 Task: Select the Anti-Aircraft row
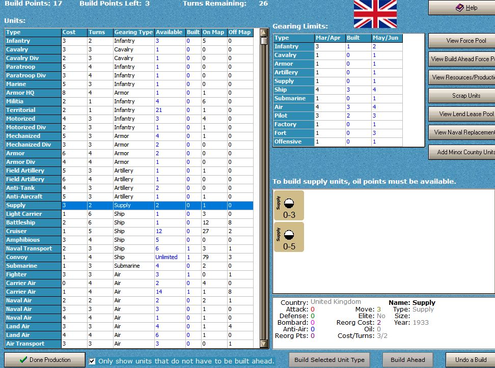129,196
